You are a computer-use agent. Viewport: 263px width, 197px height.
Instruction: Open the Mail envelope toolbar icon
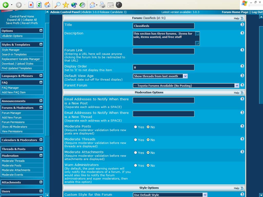tap(92, 5)
